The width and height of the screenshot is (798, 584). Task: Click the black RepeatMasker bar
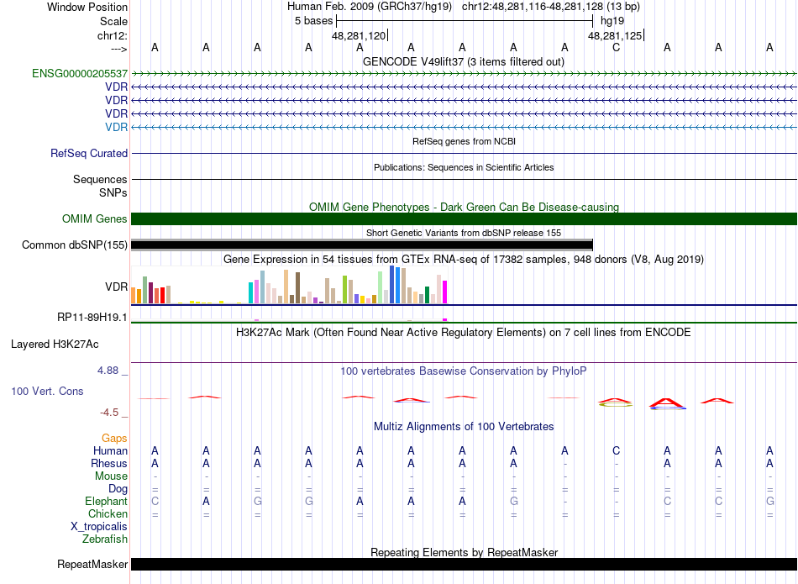click(465, 564)
